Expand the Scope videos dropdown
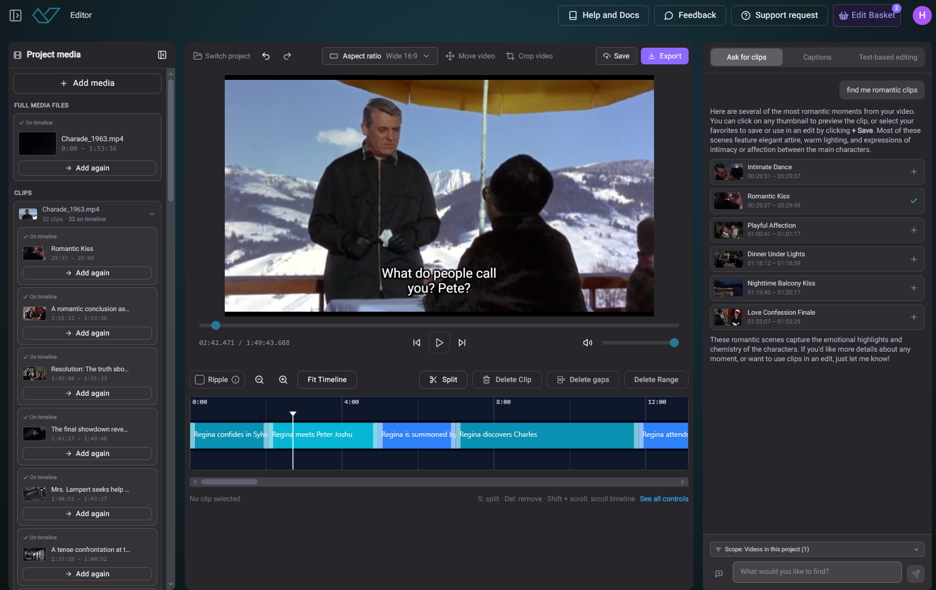 [x=817, y=549]
